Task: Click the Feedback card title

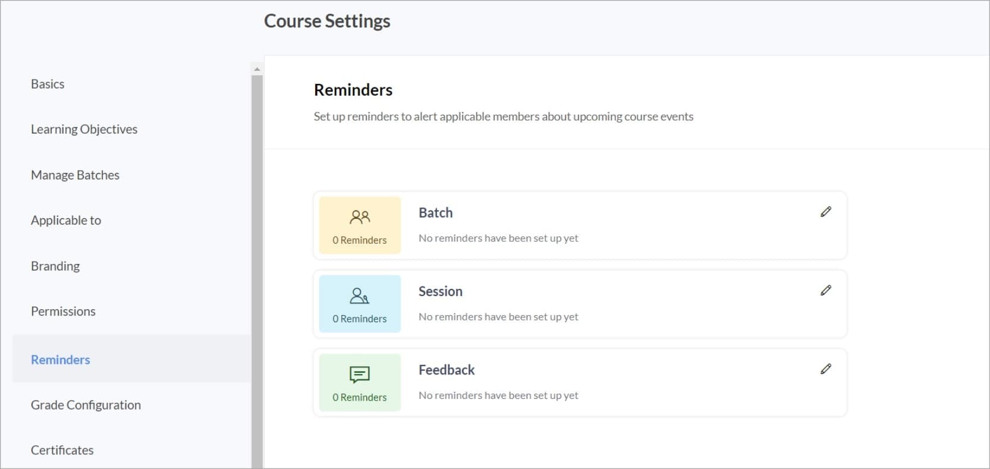Action: point(447,370)
